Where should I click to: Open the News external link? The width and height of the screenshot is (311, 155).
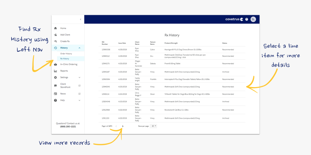pyautogui.click(x=79, y=94)
